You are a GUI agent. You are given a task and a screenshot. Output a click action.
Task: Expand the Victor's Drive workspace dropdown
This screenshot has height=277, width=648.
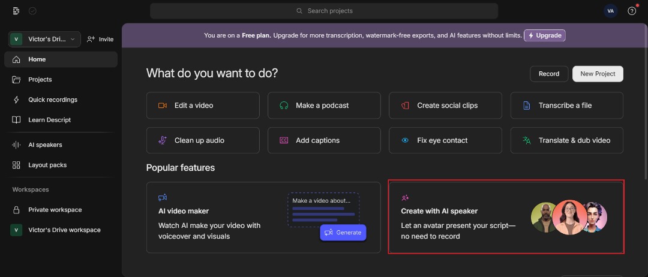coord(44,39)
